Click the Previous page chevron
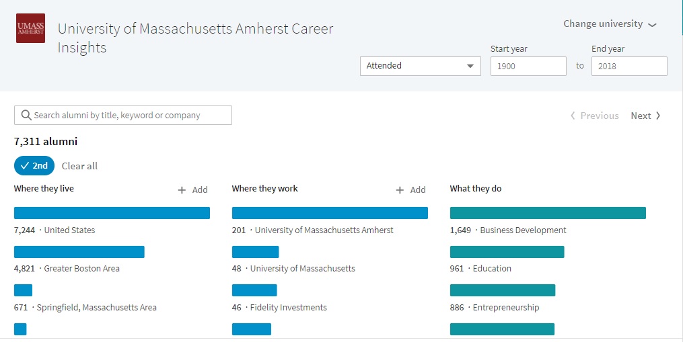683x342 pixels. point(573,116)
